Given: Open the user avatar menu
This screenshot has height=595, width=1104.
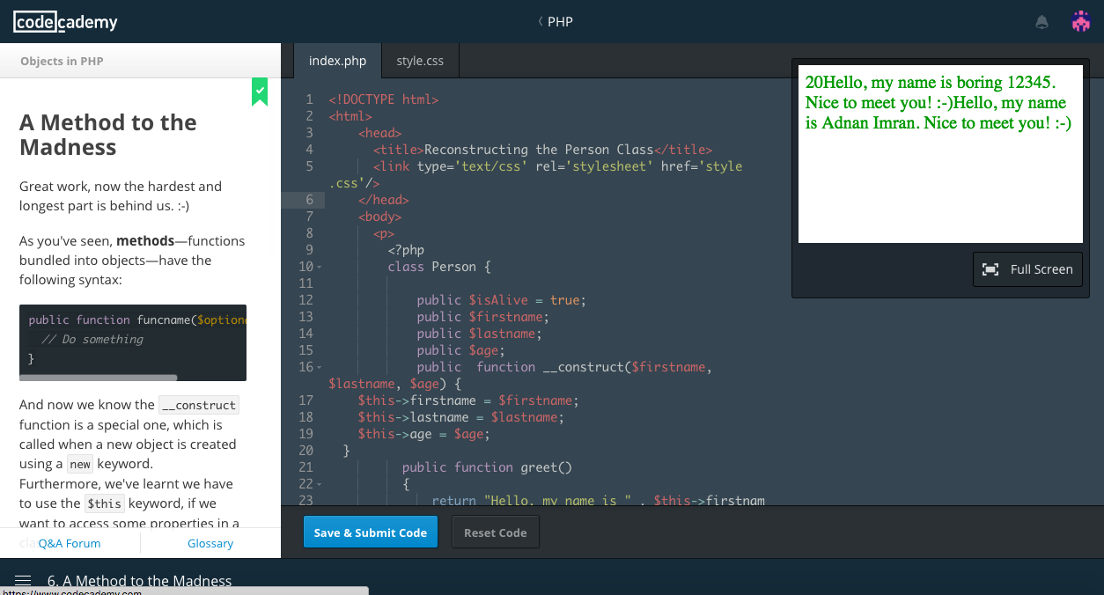Looking at the screenshot, I should [1081, 22].
